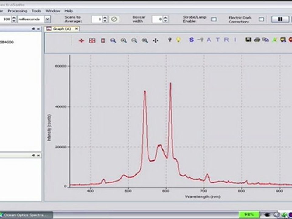Switch to Reflection mode R icon

click(226, 40)
